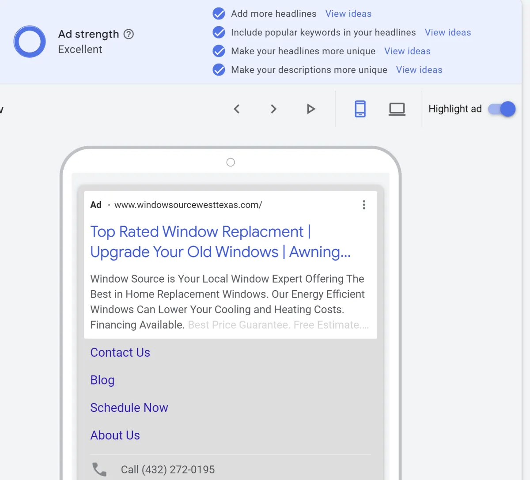Viewport: 530px width, 480px height.
Task: Click the Ad strength circular progress ring
Action: (x=30, y=42)
